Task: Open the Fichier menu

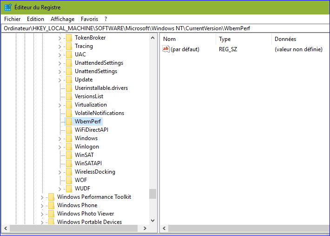Action: pyautogui.click(x=13, y=19)
